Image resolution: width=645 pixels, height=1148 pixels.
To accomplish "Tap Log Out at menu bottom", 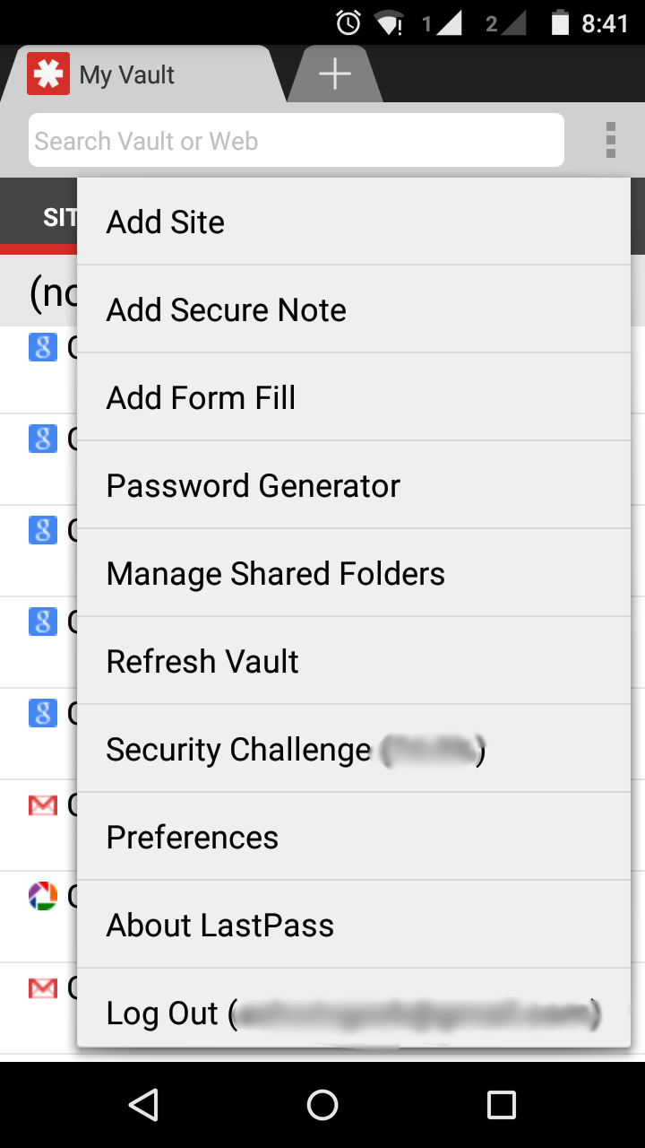I will click(x=353, y=1012).
